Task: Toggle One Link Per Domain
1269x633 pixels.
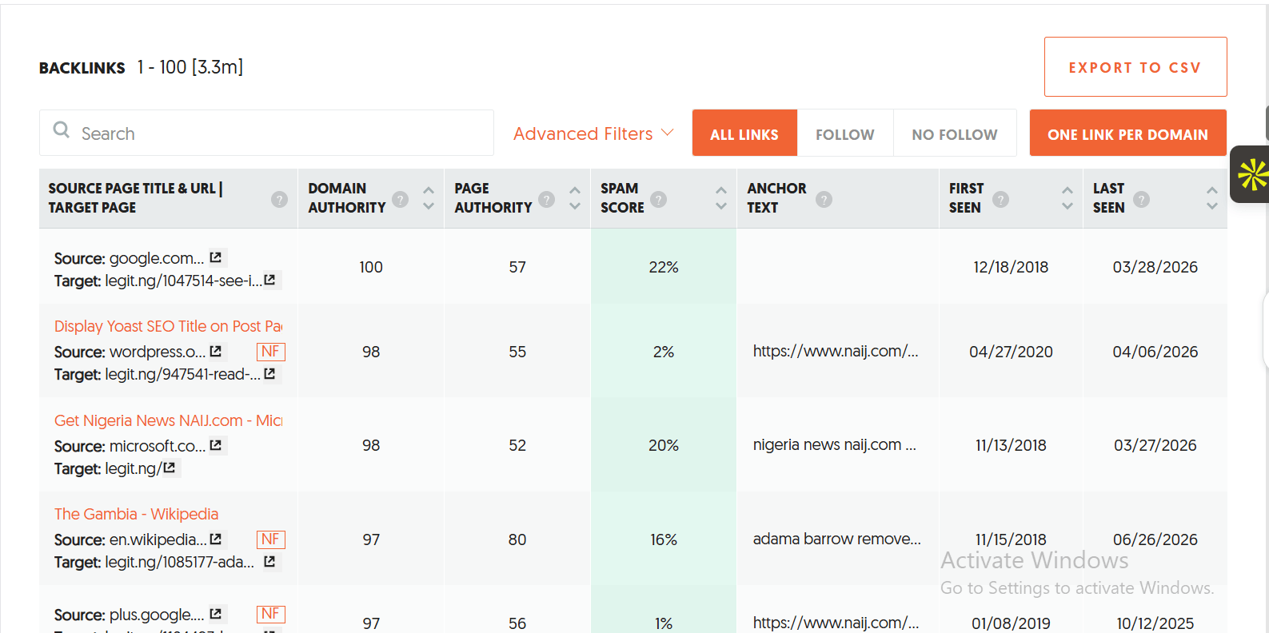Action: coord(1128,133)
